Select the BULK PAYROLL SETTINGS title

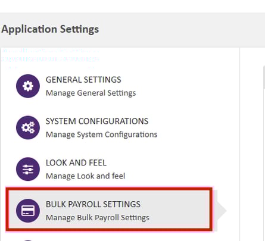pos(93,204)
